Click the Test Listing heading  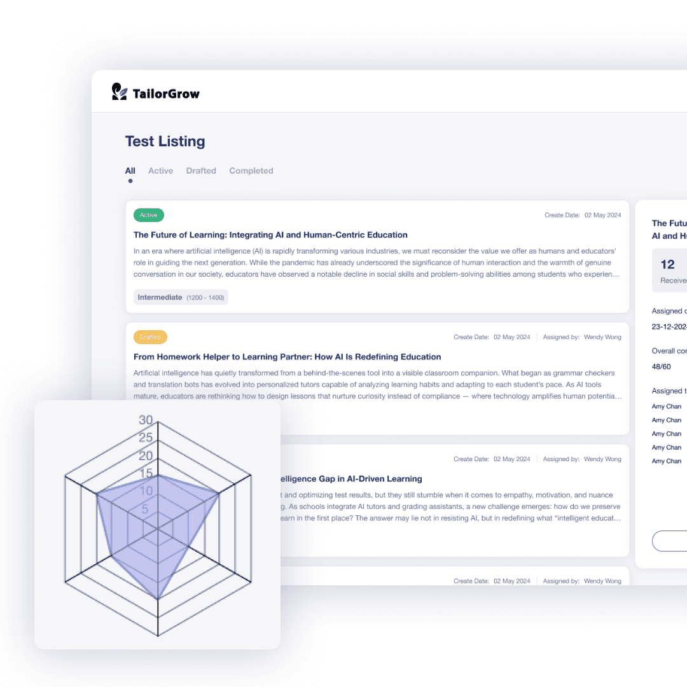(165, 141)
